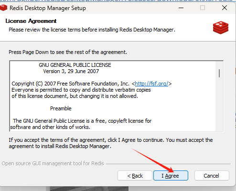Click 'If you accept the terms' paragraph

click(111, 143)
